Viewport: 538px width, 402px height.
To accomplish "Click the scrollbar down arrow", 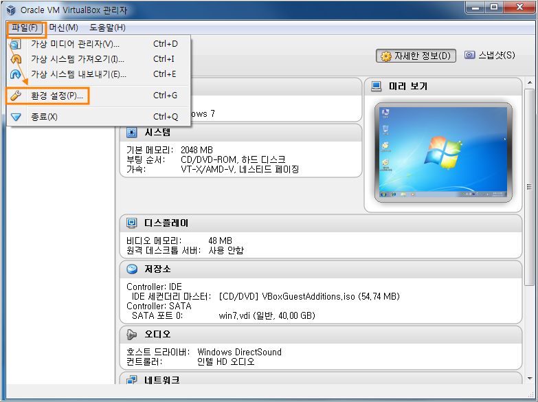I will click(x=530, y=379).
